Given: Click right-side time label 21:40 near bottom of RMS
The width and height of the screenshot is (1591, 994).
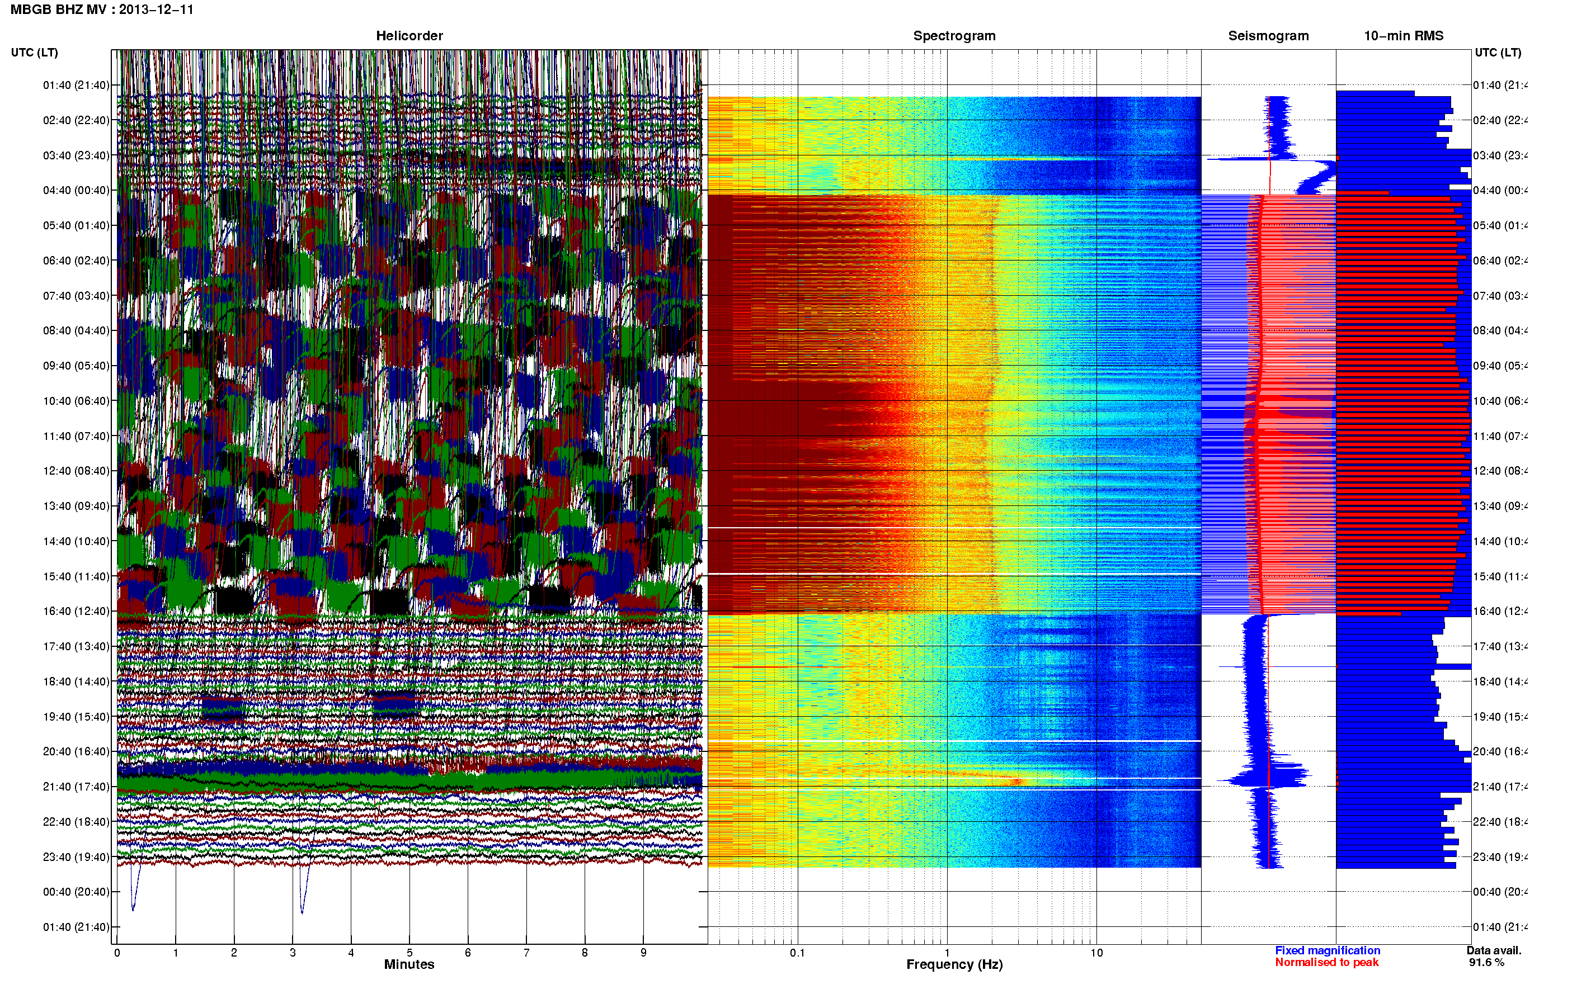Looking at the screenshot, I should [1500, 787].
